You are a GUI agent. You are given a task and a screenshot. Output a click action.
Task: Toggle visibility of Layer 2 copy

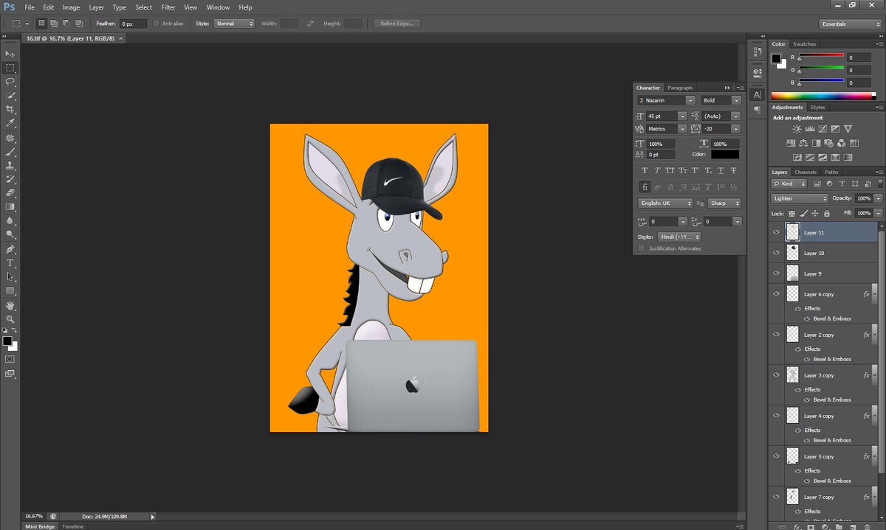(x=776, y=335)
